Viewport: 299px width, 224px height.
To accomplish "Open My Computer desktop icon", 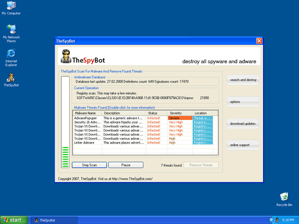I will click(x=11, y=6).
